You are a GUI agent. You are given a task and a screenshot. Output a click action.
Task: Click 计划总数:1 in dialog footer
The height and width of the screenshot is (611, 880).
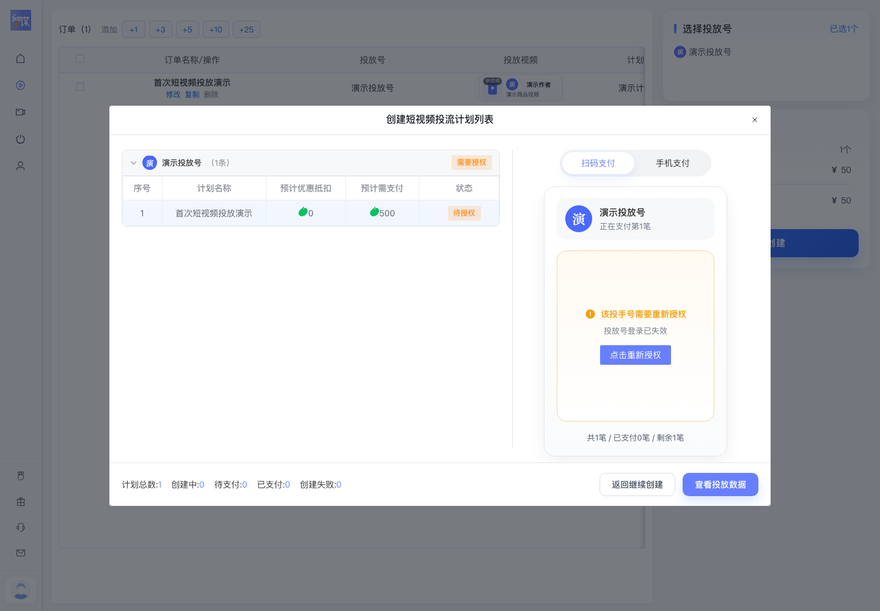[142, 485]
